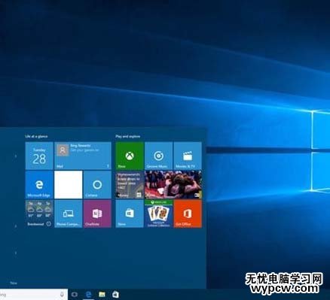The height and width of the screenshot is (300, 330).
Task: Launch Microsoft Solitaire Collection tile
Action: click(x=159, y=214)
